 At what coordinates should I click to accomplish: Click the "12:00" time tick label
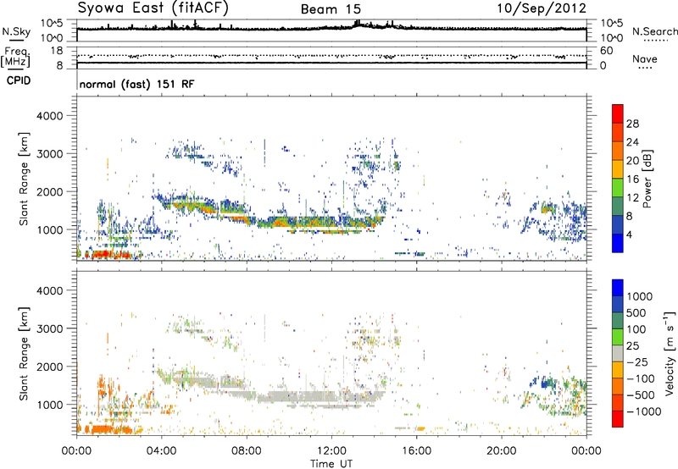[x=331, y=451]
